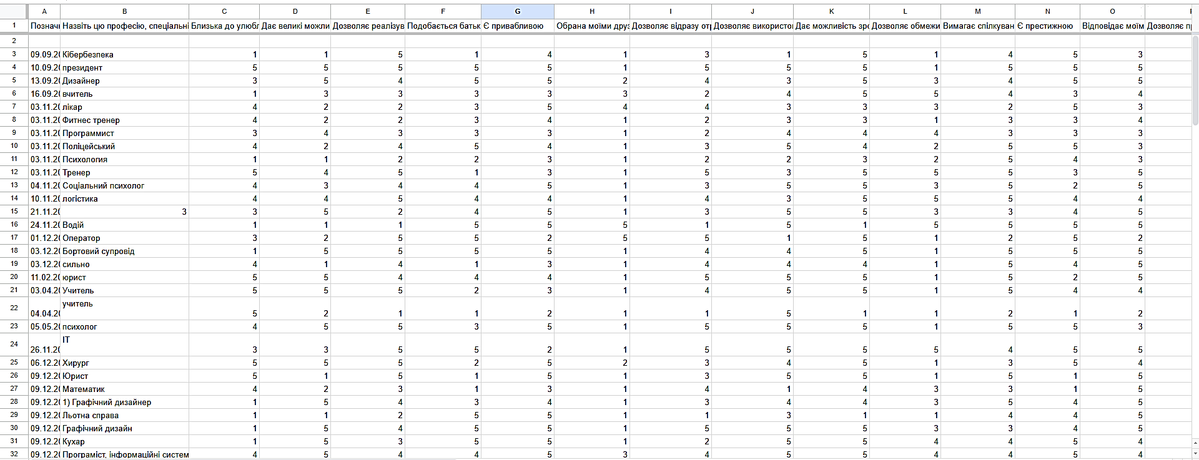Screen dimensions: 1199x460
Task: Select column K header
Action: 831,11
